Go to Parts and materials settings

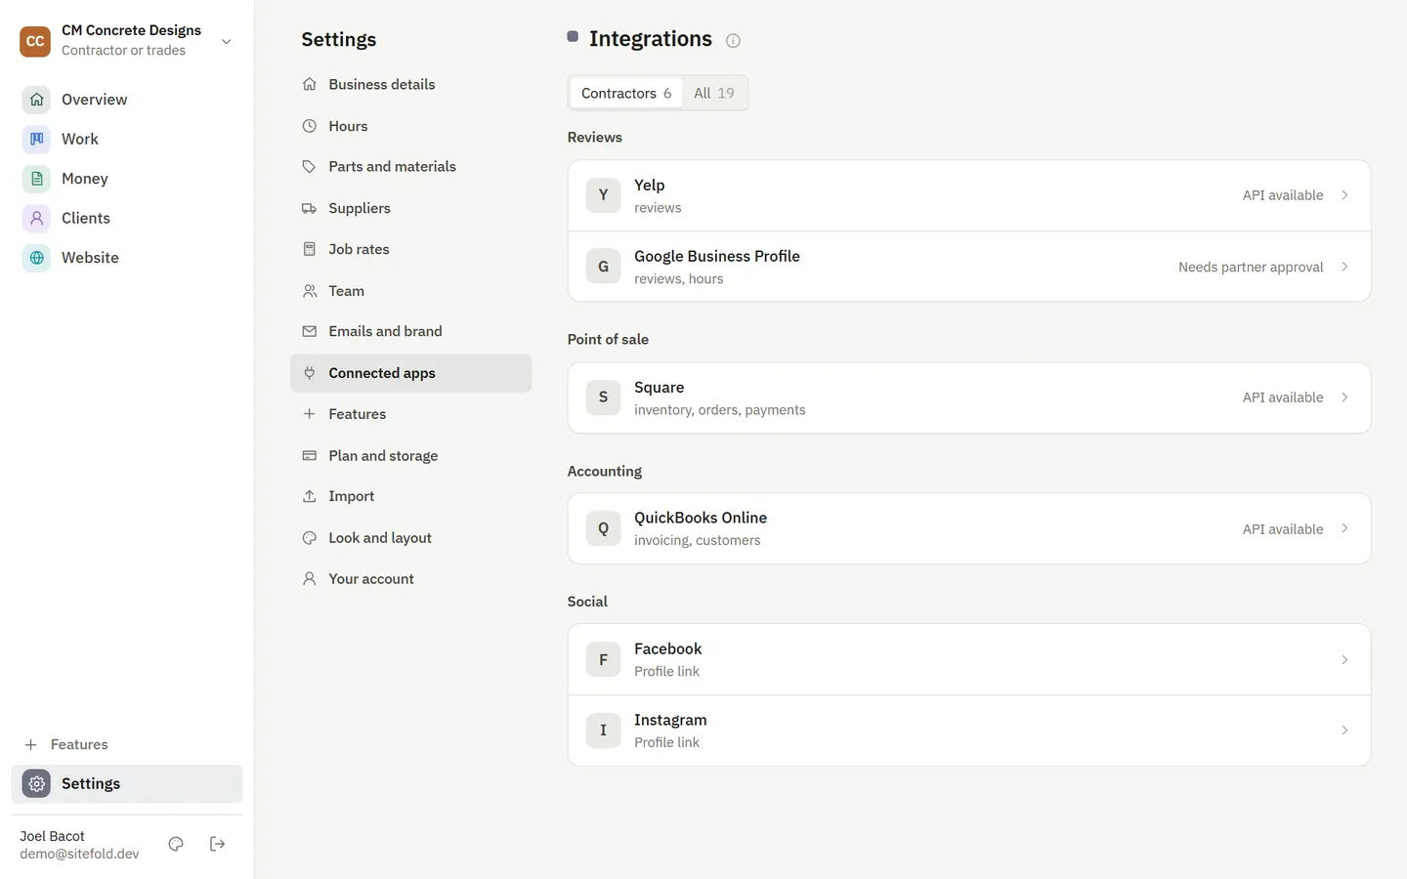(410, 167)
